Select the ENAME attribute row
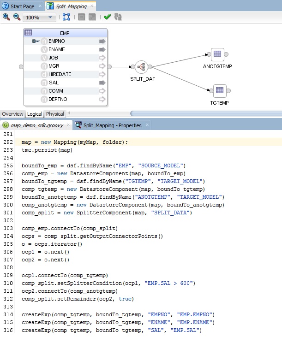Screen dimensions: 282x337 (x=65, y=49)
